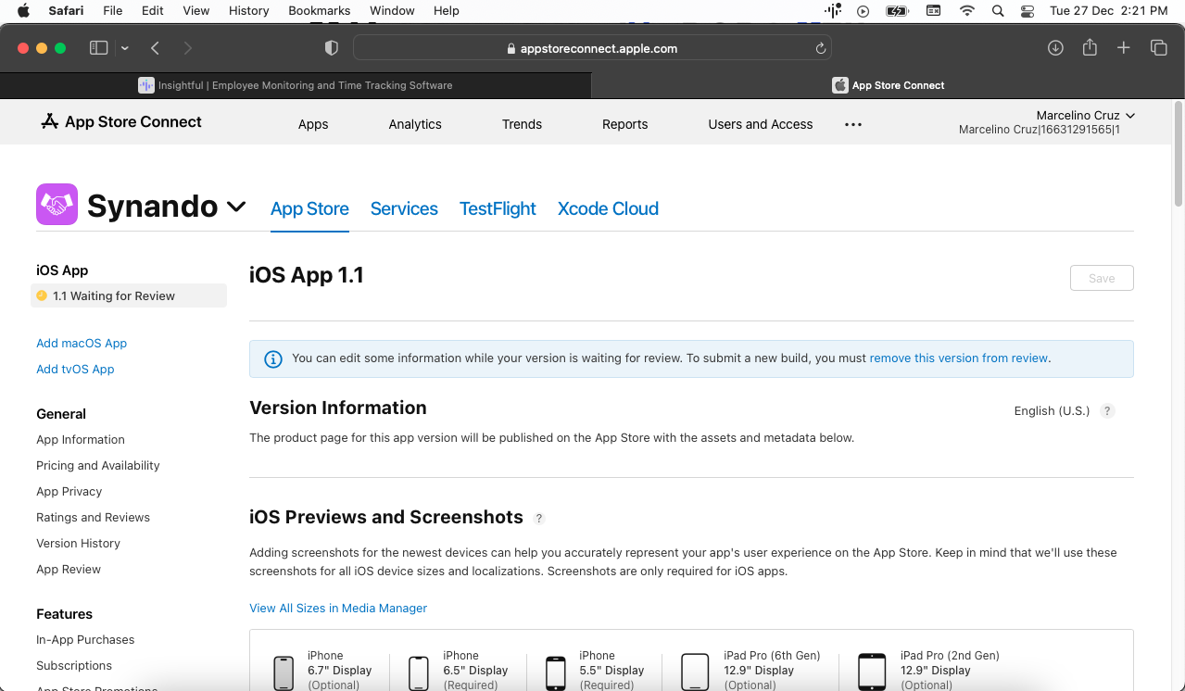Open the Bookmarks menu in menu bar

319,10
